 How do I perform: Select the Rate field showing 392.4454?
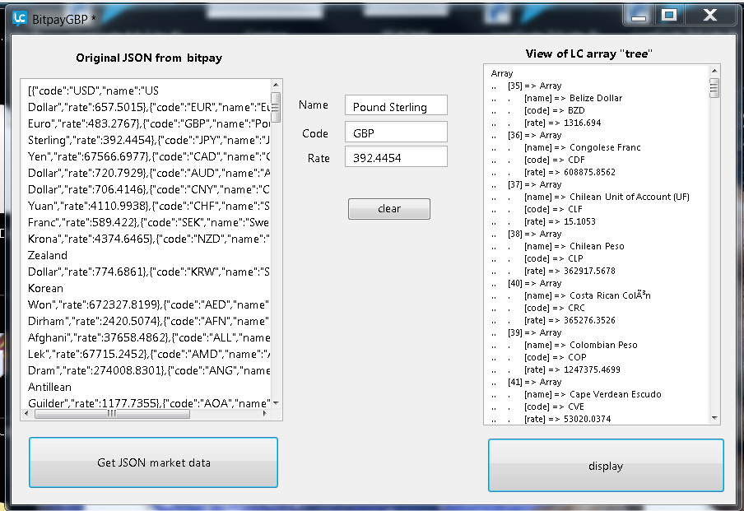click(396, 158)
